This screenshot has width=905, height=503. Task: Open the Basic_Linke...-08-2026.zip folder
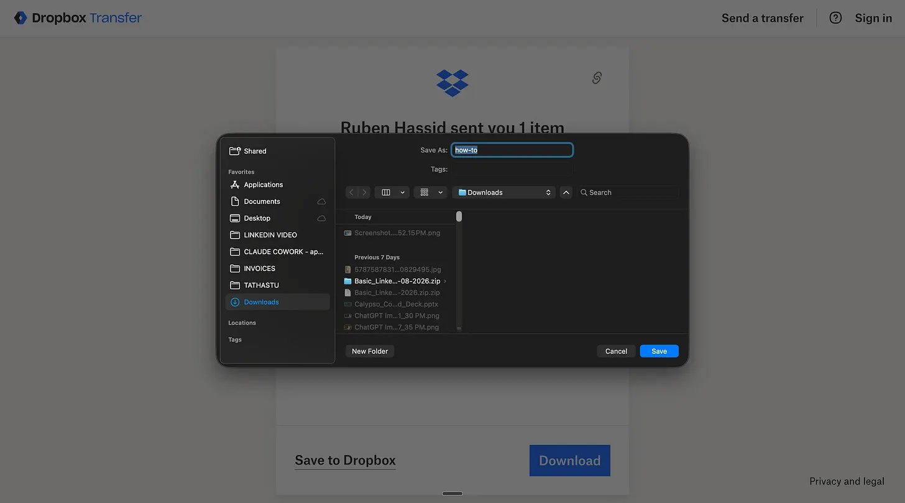397,281
